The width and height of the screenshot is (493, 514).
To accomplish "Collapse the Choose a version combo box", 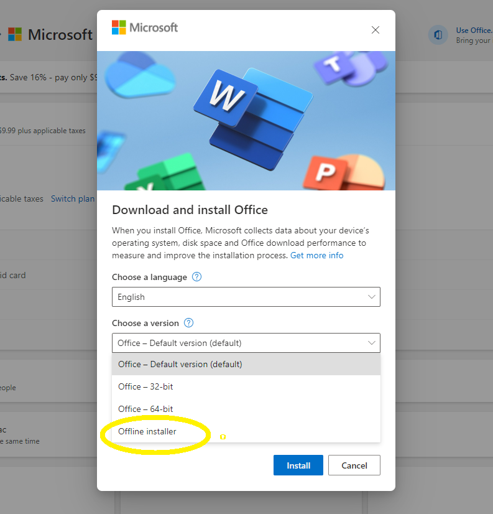I will pos(246,343).
